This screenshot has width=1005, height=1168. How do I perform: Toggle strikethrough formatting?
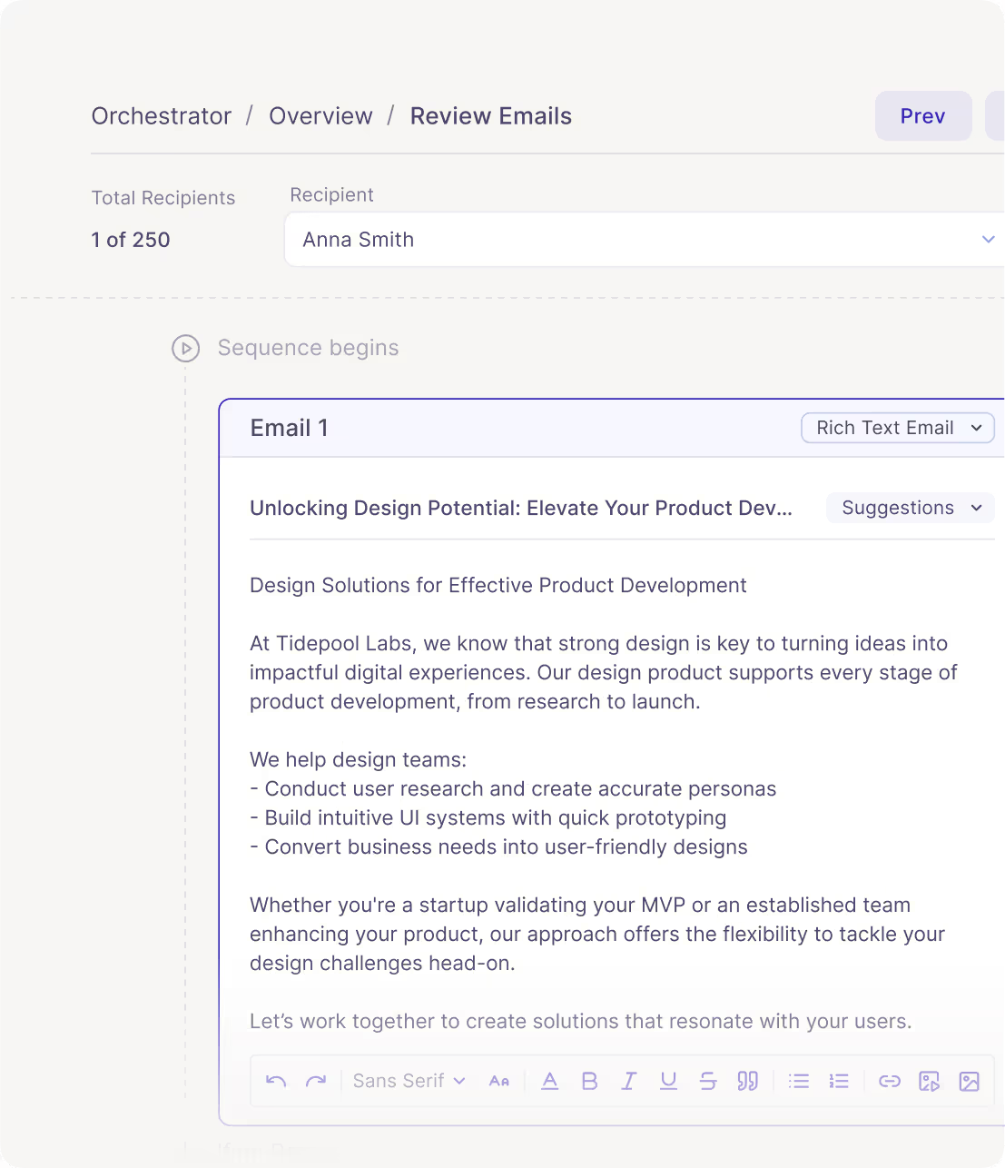pyautogui.click(x=708, y=1081)
